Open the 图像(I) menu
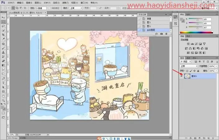This screenshot has width=219, height=140. (29, 3)
